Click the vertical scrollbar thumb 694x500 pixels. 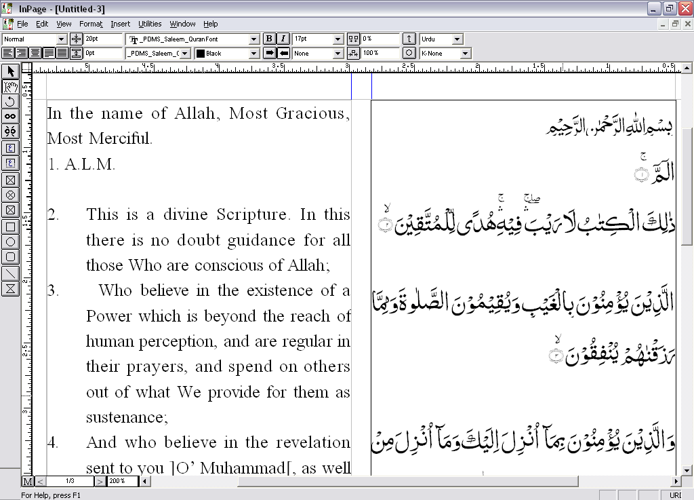pos(687,188)
